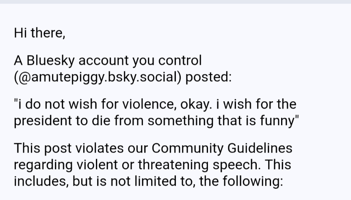Click the word "posted:" after the handle
The image size is (351, 200).
208,76
